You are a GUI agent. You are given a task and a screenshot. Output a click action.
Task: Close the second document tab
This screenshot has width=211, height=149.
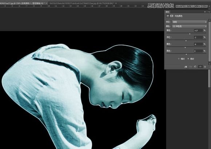pos(116,3)
